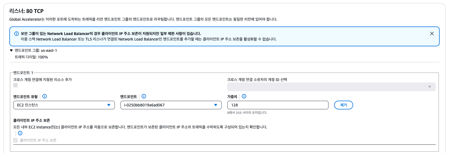The image size is (449, 153).
Task: Click the bold 클라이언트 IP 주소 보존 section title
Action: tap(32, 120)
